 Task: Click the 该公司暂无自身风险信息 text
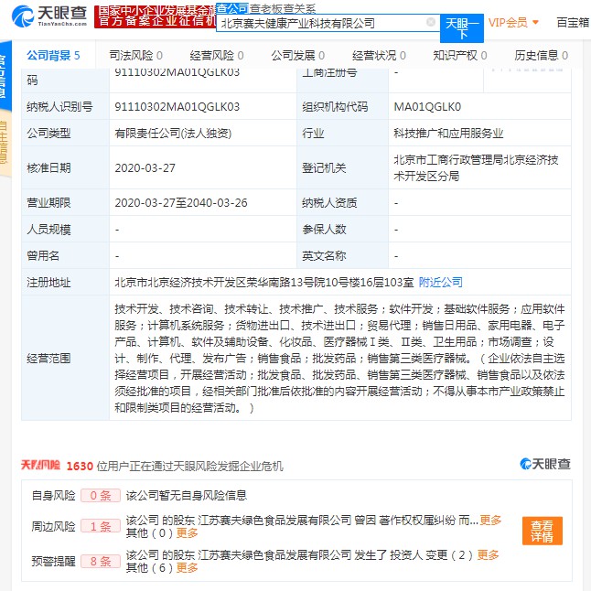pos(187,495)
